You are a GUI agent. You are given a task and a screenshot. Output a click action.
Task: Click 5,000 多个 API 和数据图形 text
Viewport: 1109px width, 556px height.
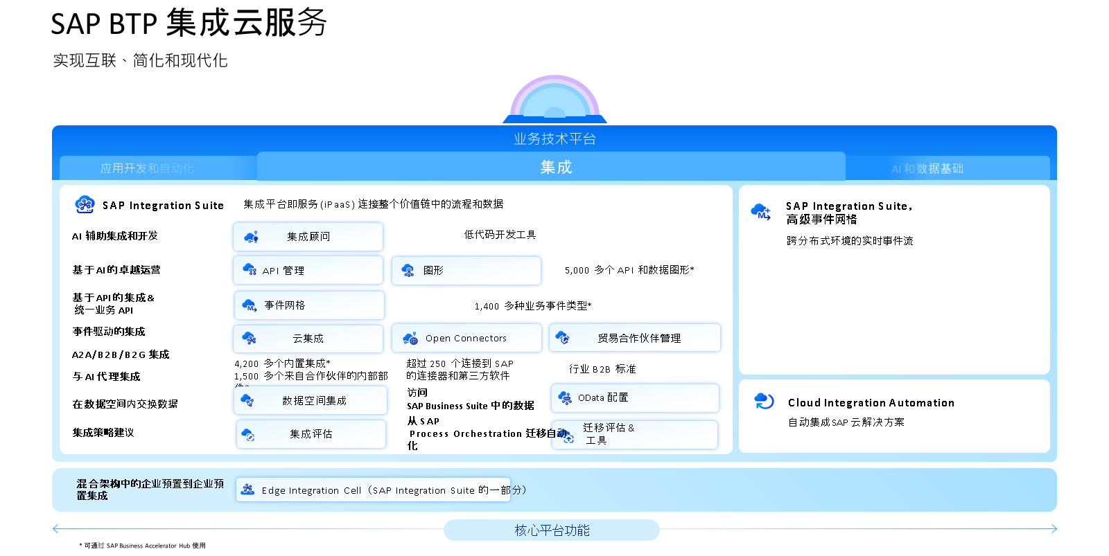click(629, 270)
